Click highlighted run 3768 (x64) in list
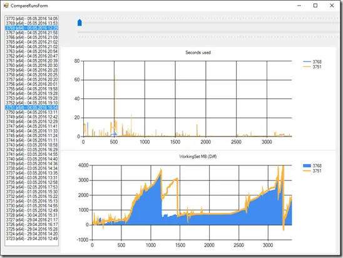 32,28
